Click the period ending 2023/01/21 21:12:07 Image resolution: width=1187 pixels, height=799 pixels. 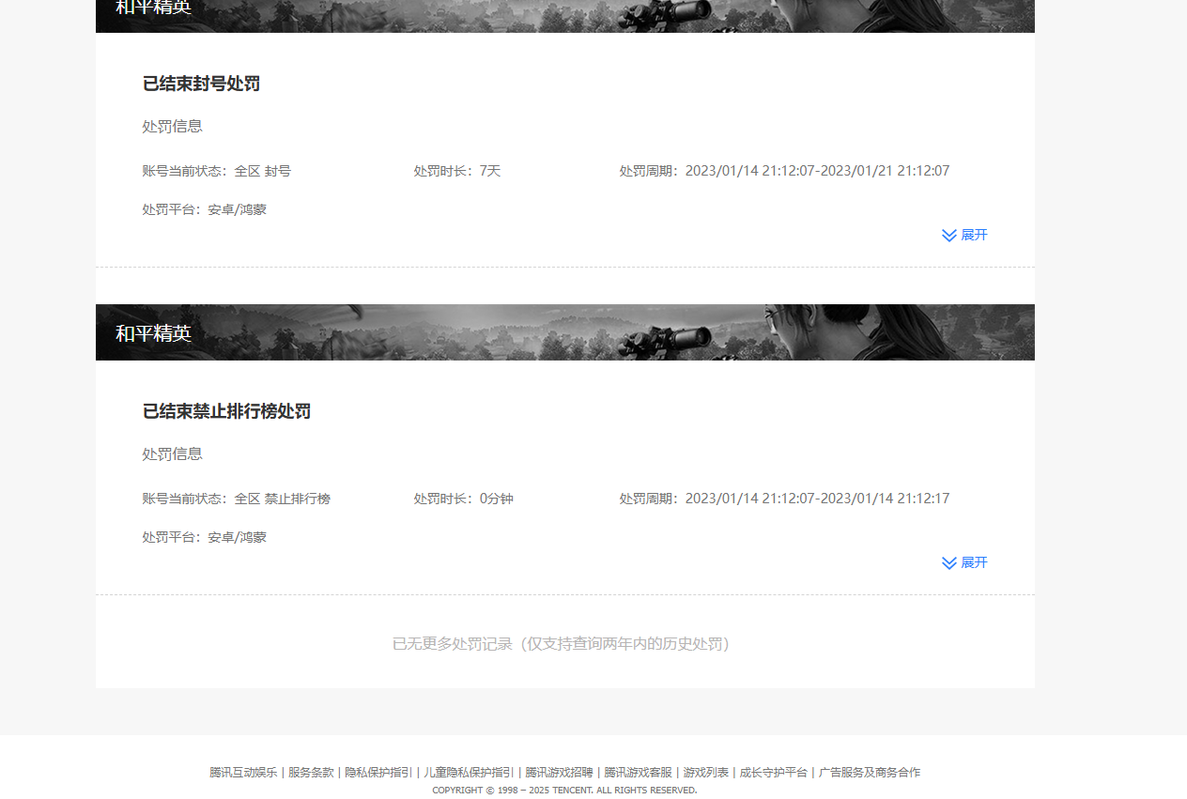tap(784, 171)
